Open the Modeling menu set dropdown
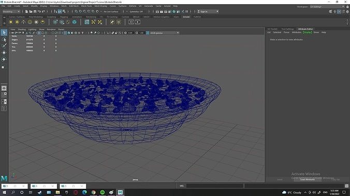350x196 pixels. pyautogui.click(x=11, y=11)
